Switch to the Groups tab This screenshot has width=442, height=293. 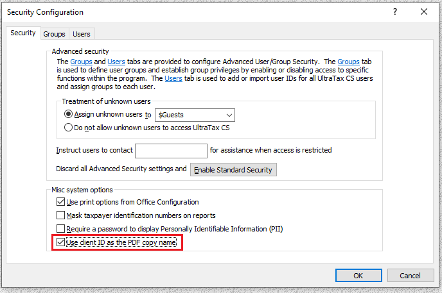(55, 34)
